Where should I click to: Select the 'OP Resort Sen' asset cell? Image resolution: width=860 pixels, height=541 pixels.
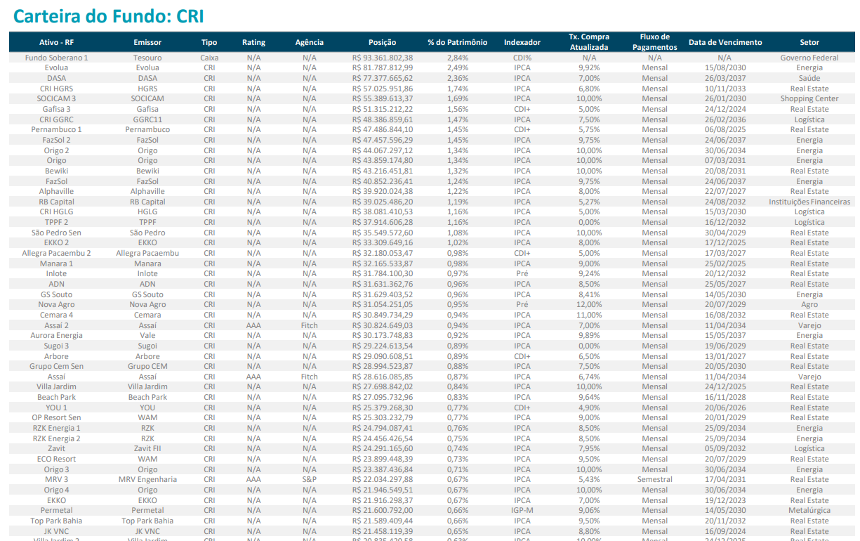coord(56,417)
